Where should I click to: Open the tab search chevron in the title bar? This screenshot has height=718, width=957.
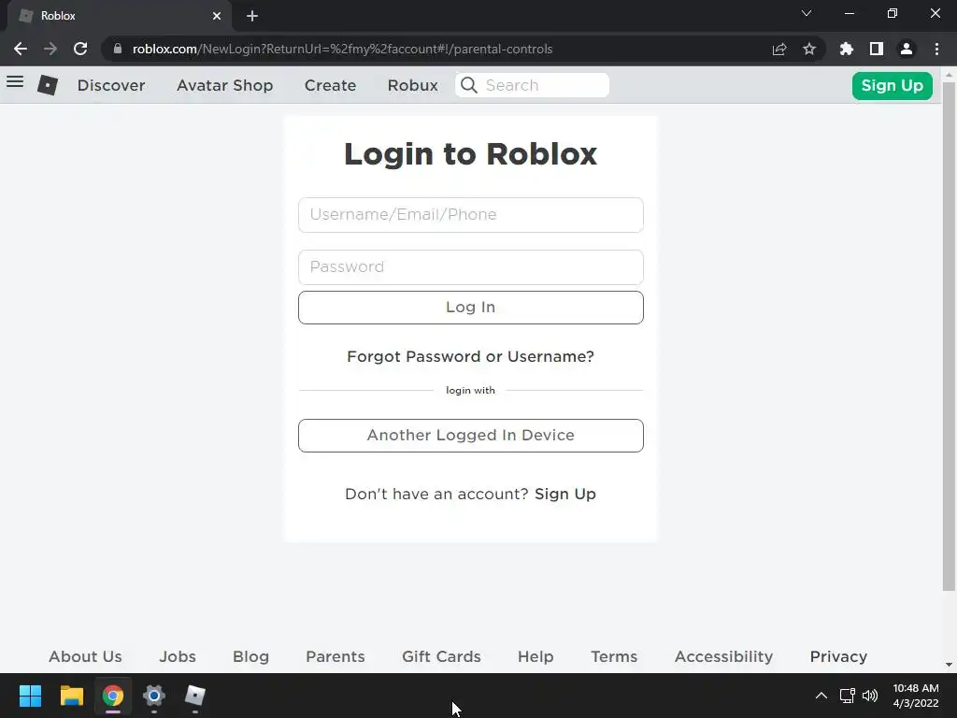click(807, 13)
